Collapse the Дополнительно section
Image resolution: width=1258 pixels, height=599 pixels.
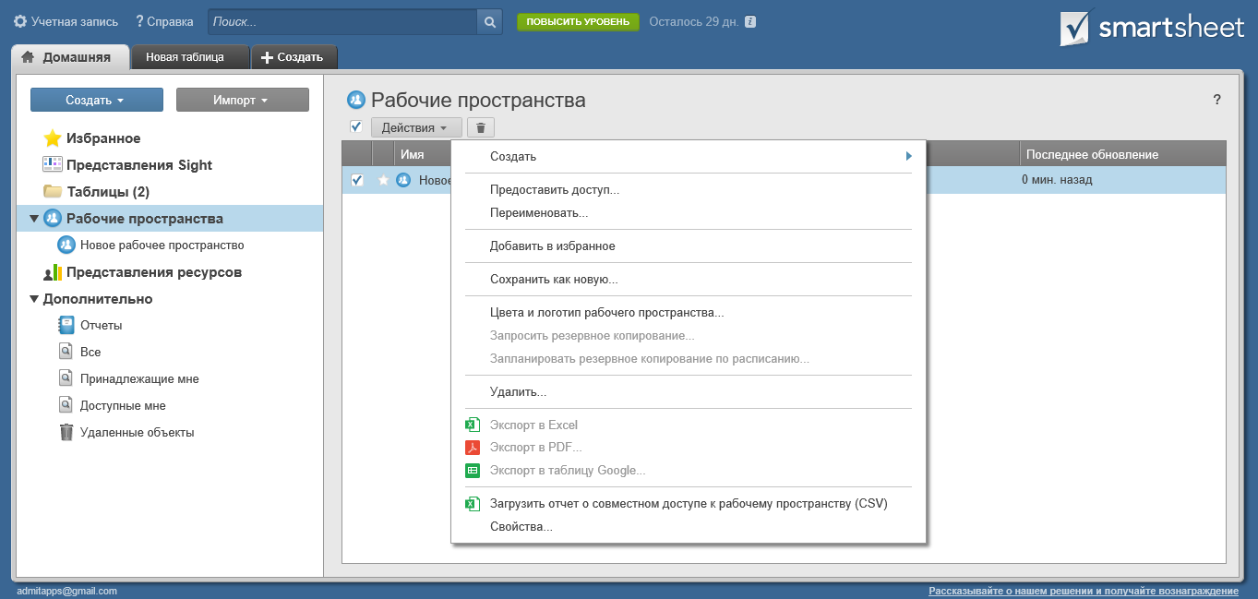[33, 298]
